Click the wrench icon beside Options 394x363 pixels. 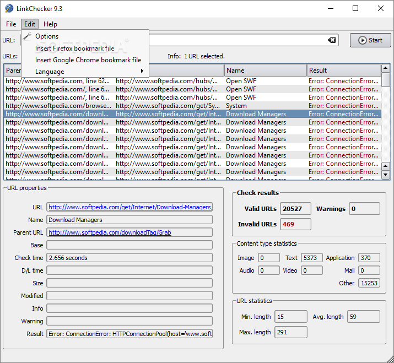[x=27, y=36]
